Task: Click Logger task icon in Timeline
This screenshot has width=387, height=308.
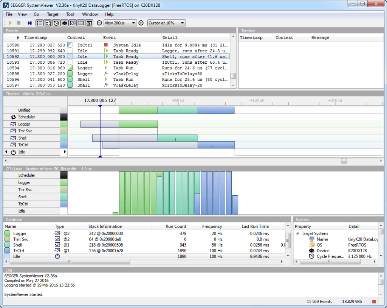Action: (x=13, y=124)
